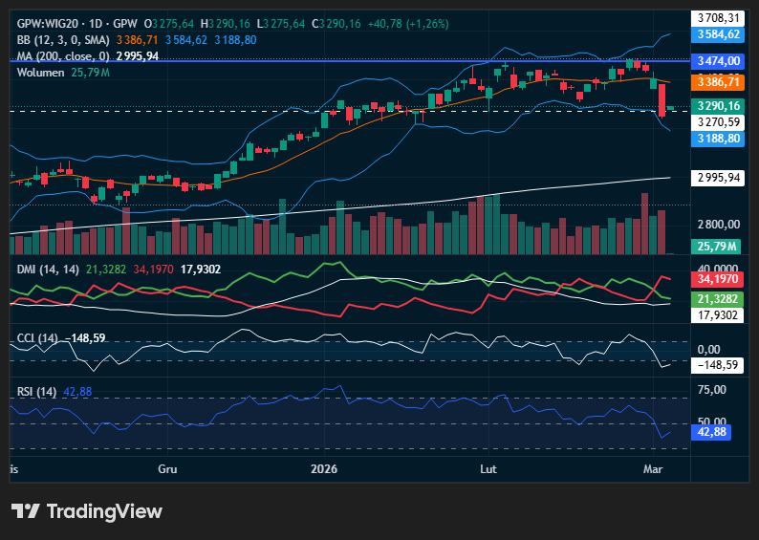Select the RSI (14) indicator legend
Viewport: 759px width, 540px height.
(x=37, y=391)
